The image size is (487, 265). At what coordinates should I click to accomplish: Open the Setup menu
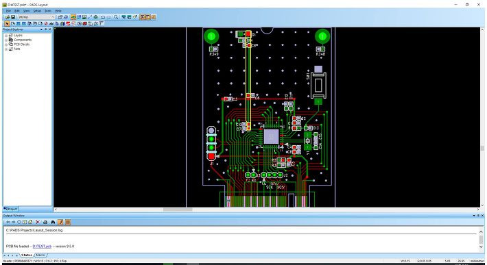point(37,11)
